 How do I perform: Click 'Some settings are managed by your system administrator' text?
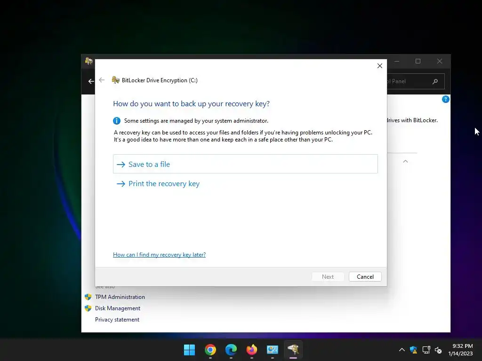point(196,121)
